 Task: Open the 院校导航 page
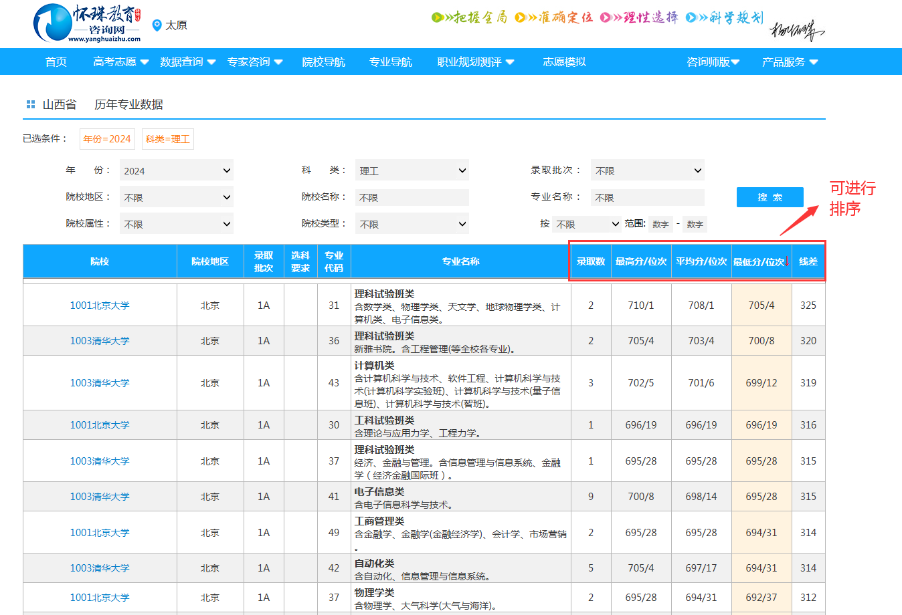(x=323, y=62)
